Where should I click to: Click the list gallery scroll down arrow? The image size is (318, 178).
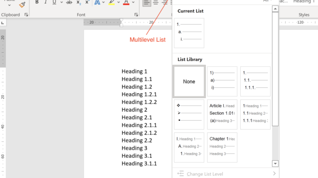coord(275,164)
